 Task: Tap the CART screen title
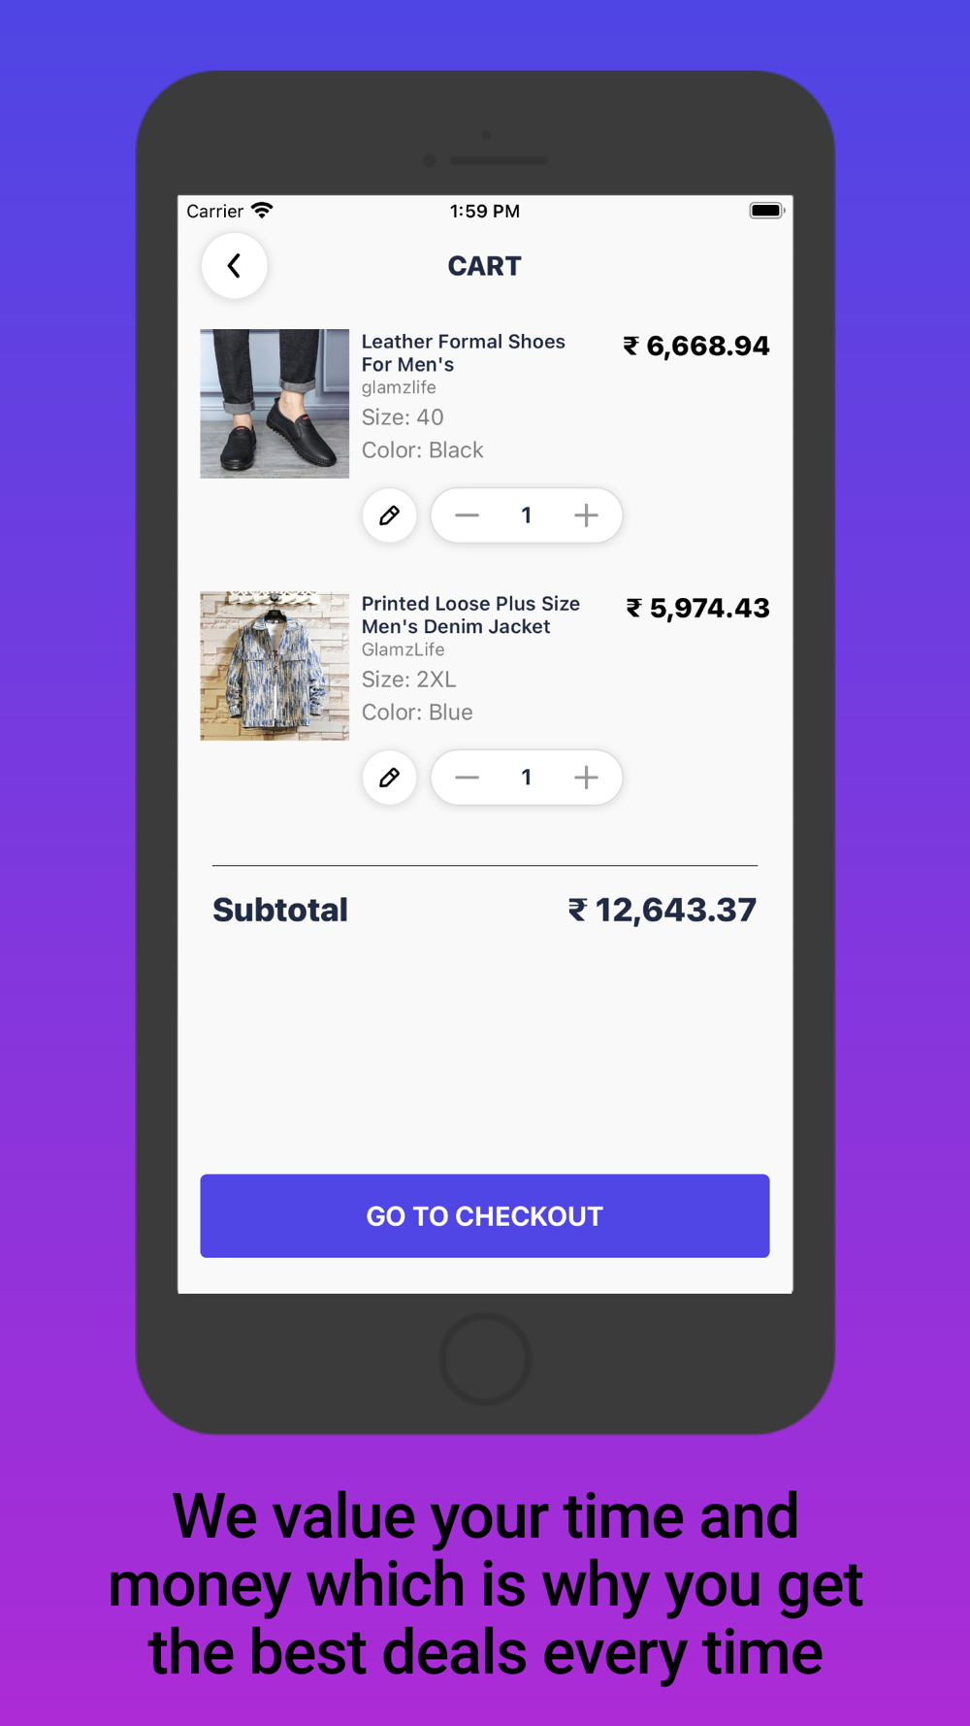485,266
